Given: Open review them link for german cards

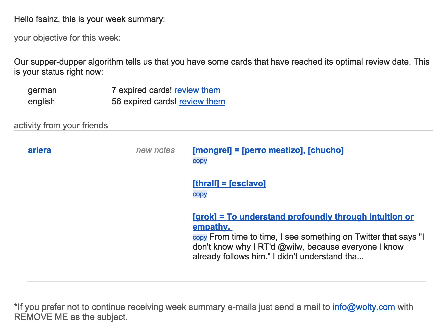Looking at the screenshot, I should pyautogui.click(x=197, y=90).
